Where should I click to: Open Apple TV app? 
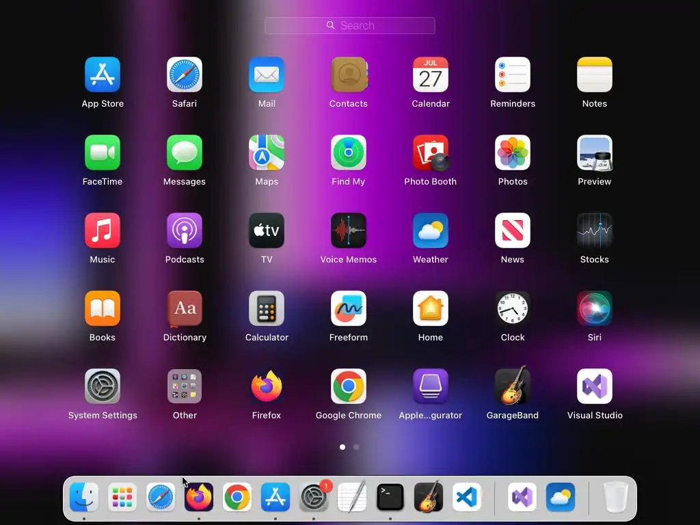267,230
